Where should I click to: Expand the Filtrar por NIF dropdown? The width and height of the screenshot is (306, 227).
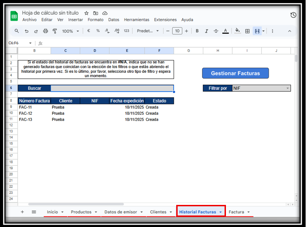(x=288, y=88)
